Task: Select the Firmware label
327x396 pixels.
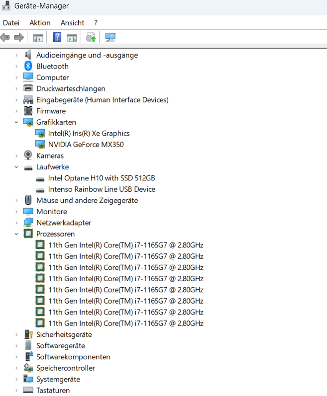Action: tap(51, 111)
